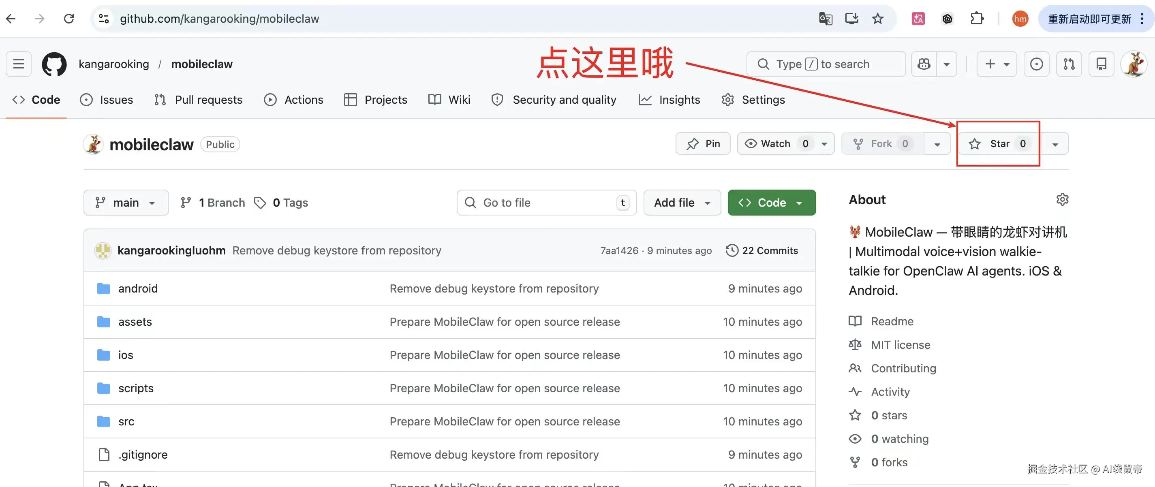The height and width of the screenshot is (487, 1155).
Task: Watch the repository notifications
Action: [775, 144]
